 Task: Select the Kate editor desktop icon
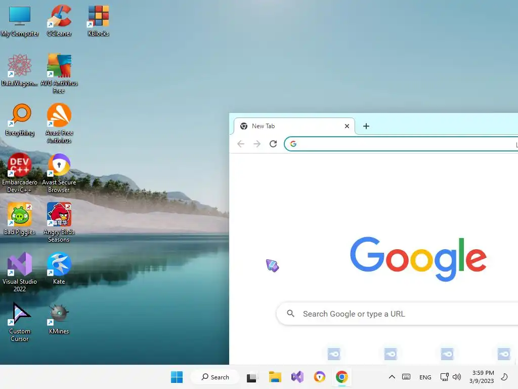[59, 268]
